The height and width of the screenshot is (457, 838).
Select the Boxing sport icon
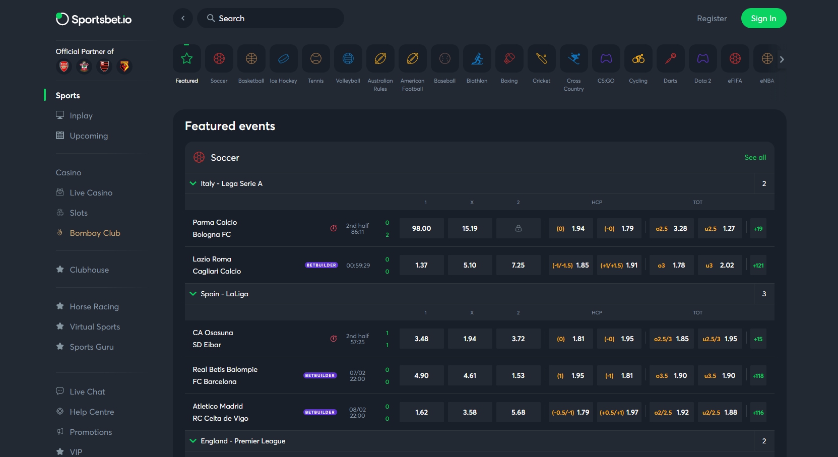509,58
